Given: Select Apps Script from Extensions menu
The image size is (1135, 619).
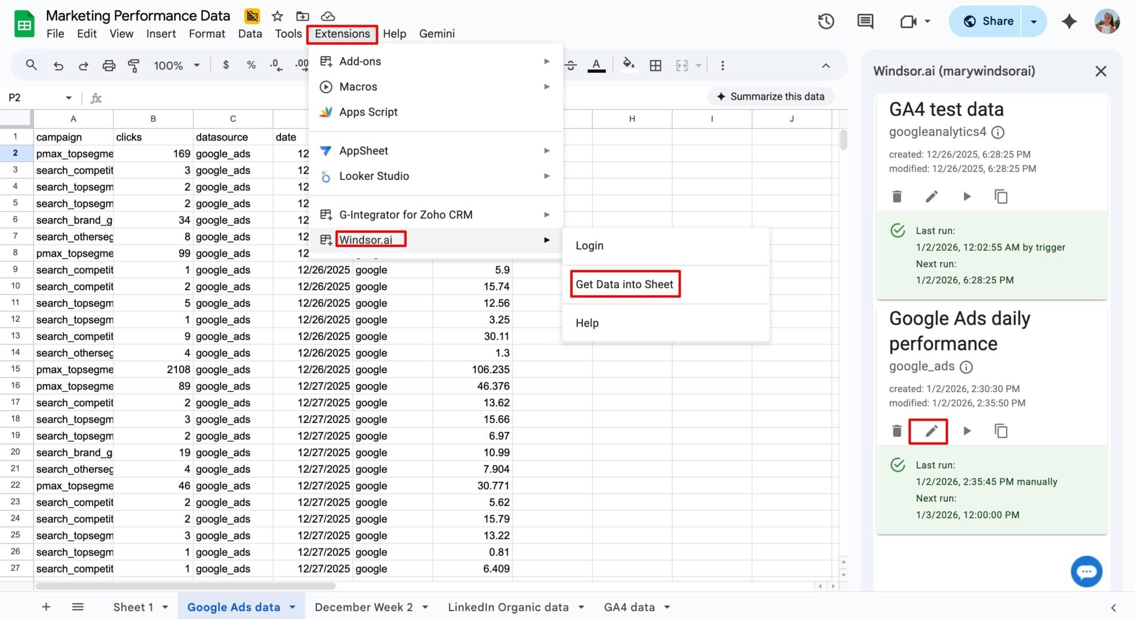Looking at the screenshot, I should 436,112.
